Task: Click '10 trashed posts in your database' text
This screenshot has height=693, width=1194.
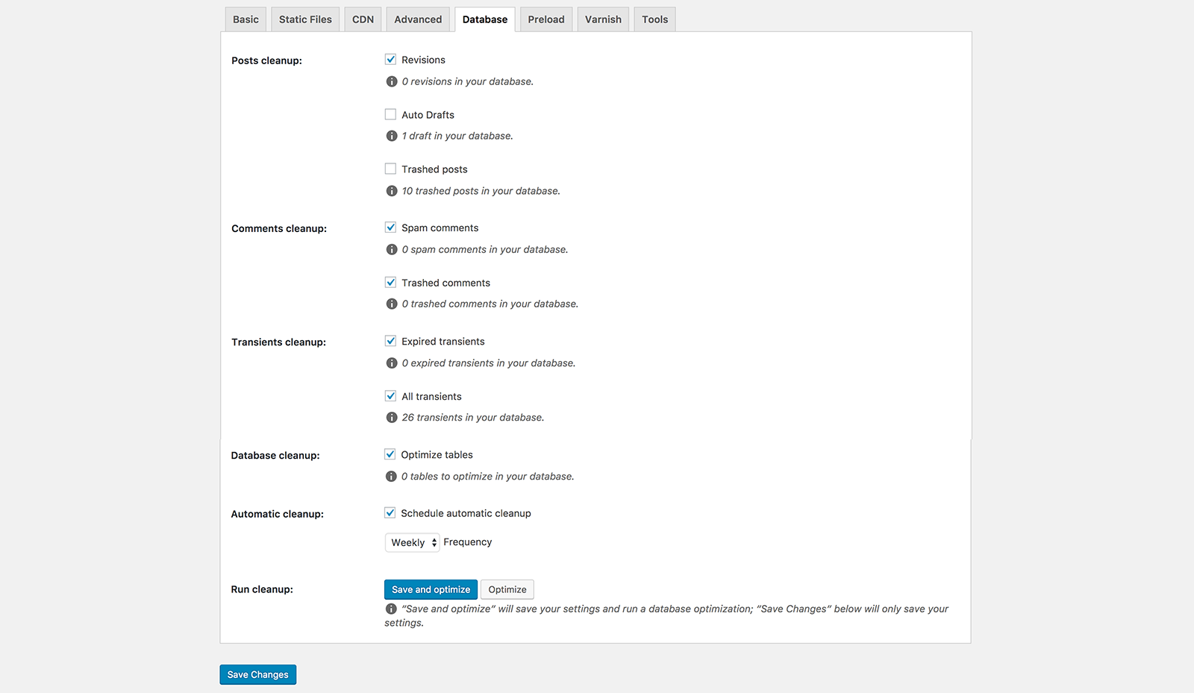Action: pos(481,191)
